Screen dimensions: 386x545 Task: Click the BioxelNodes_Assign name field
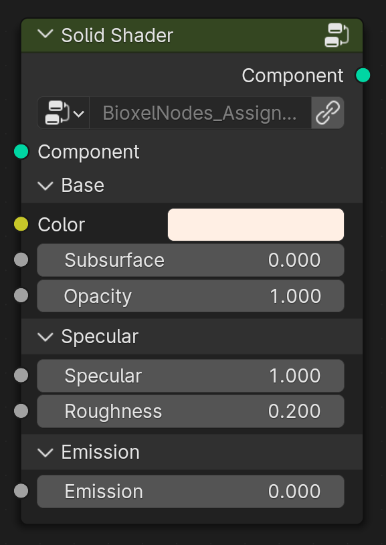click(x=200, y=113)
